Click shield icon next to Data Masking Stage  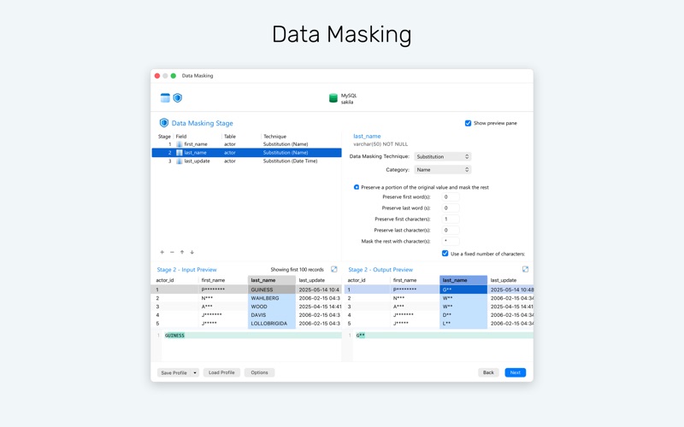click(164, 123)
